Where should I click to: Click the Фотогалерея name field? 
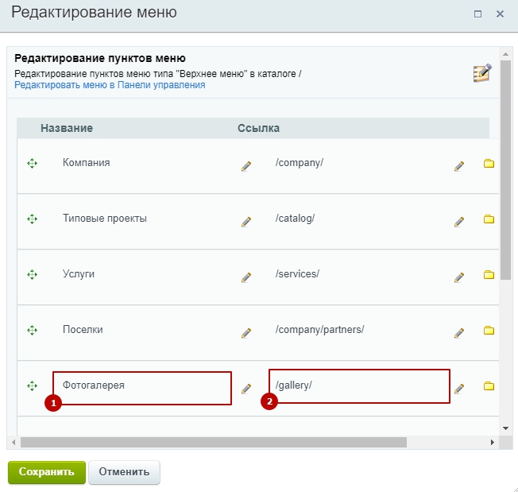pos(142,388)
